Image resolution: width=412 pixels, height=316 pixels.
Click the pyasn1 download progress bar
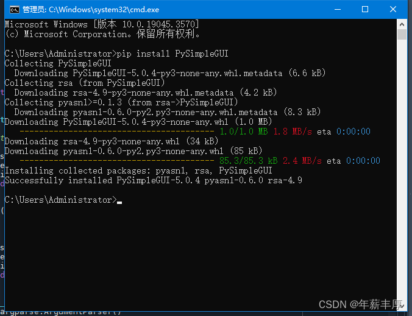click(x=117, y=161)
